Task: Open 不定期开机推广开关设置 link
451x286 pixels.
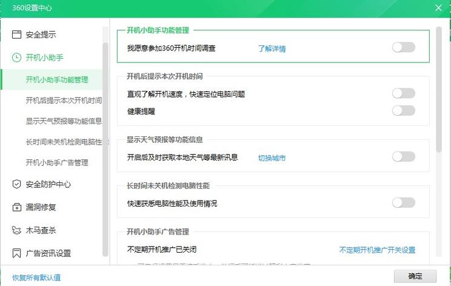Action: coord(377,250)
